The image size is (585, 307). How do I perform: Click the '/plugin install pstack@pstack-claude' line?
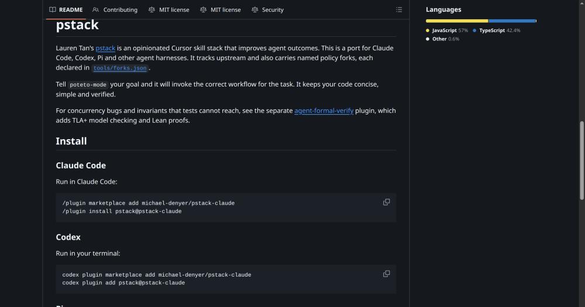[x=122, y=212]
